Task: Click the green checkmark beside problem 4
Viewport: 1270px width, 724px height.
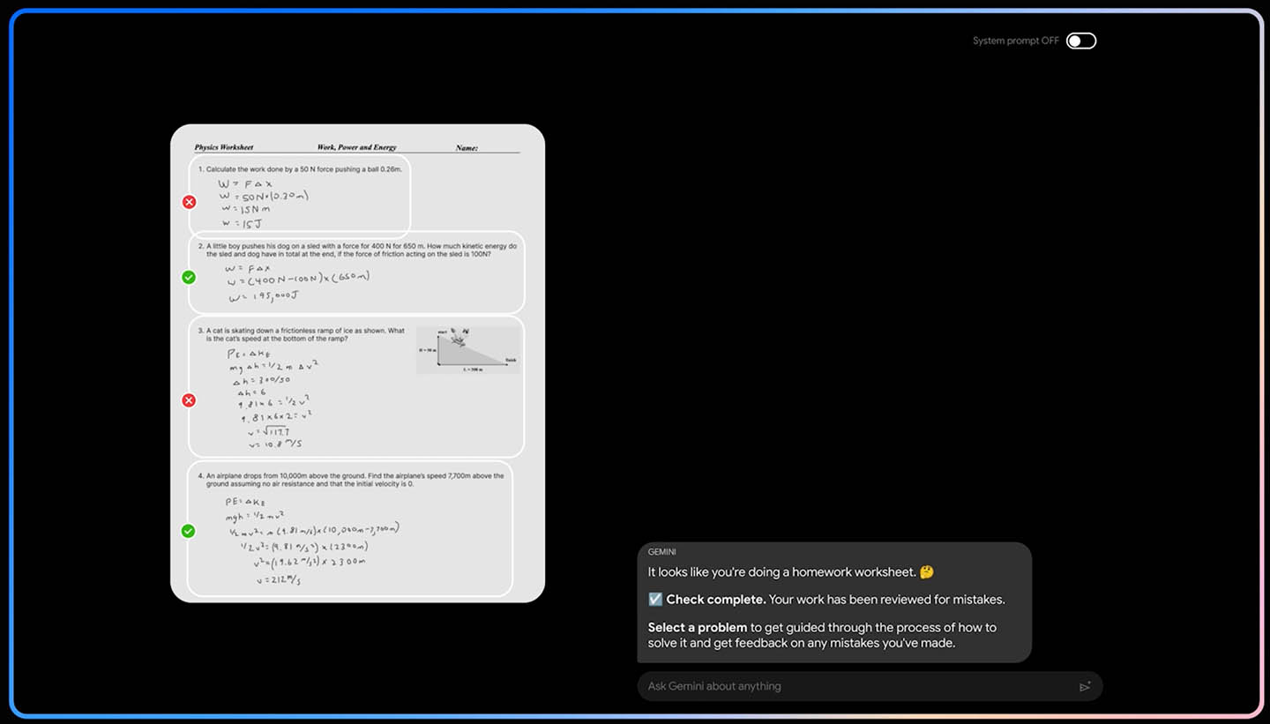Action: [x=188, y=531]
